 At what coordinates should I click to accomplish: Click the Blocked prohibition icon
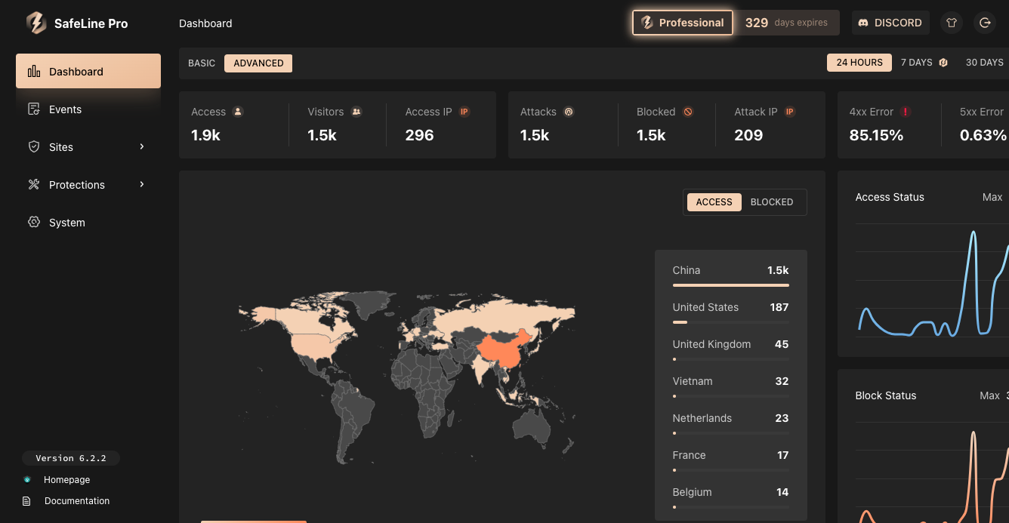688,112
